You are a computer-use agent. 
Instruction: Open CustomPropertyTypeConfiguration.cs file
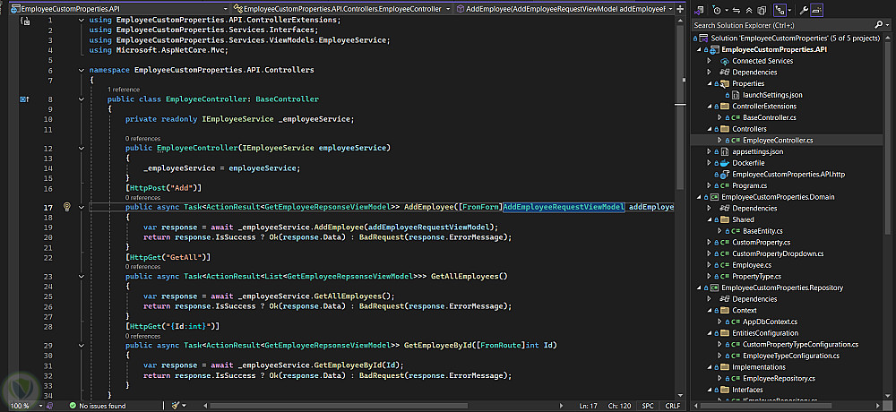[x=800, y=345]
